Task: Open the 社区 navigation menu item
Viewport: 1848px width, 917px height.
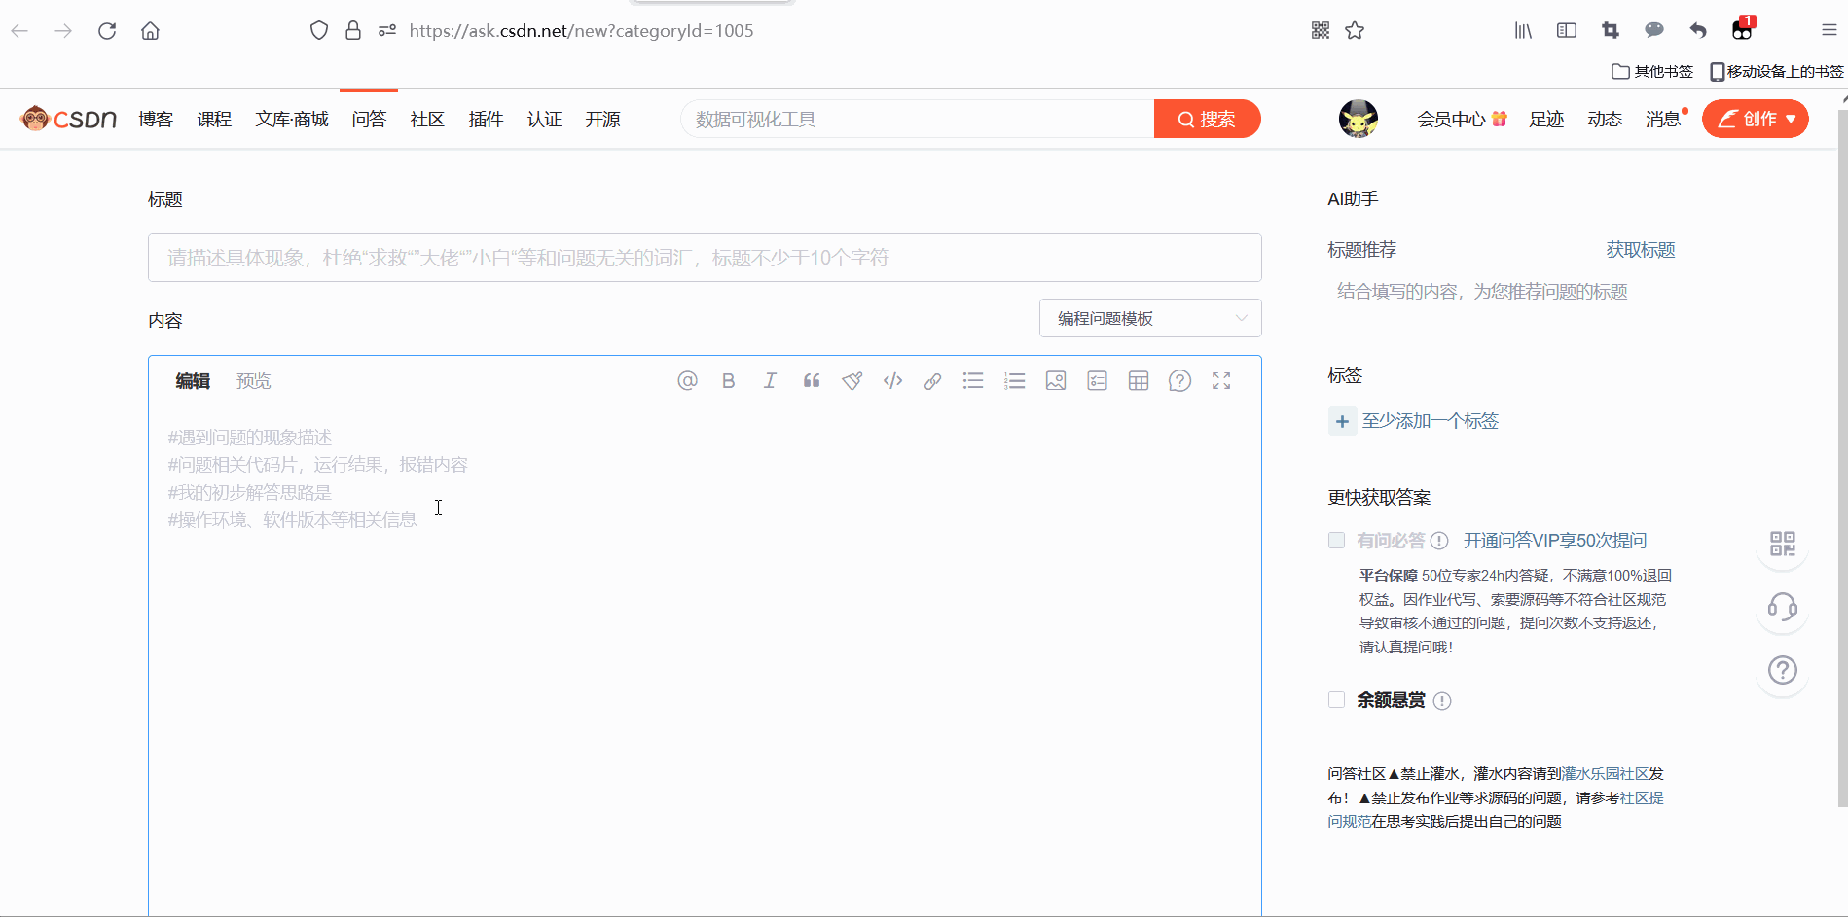Action: (x=427, y=120)
